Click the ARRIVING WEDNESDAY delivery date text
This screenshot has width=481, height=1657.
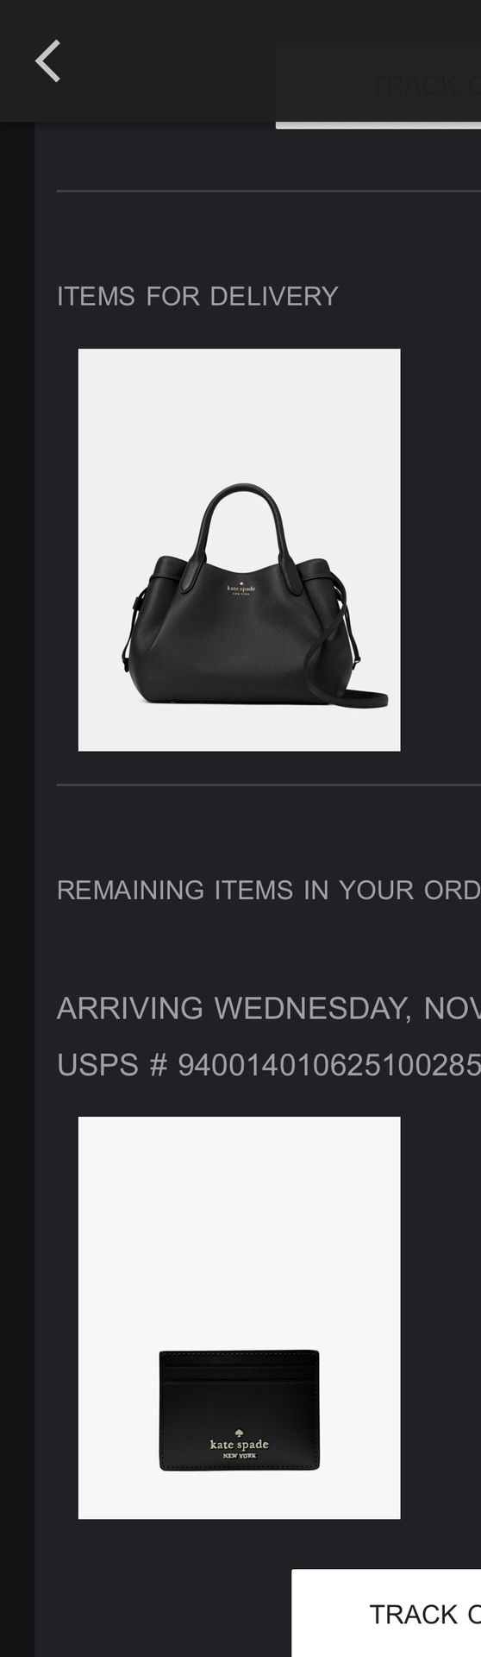(x=268, y=1008)
